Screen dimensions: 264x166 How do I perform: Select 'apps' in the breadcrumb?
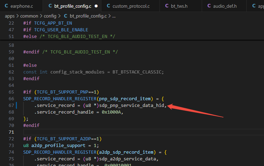click(x=10, y=16)
